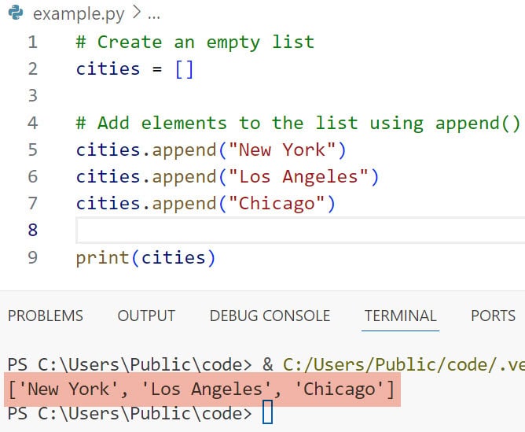Switch to the PROBLEMS panel tab
This screenshot has height=432, width=525.
46,316
